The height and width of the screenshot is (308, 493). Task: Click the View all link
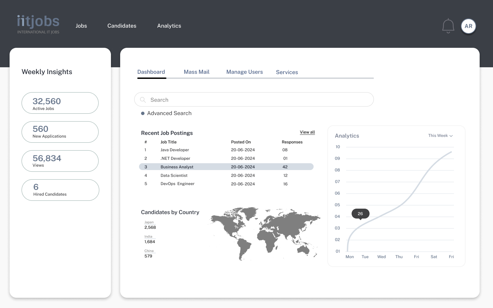click(307, 132)
